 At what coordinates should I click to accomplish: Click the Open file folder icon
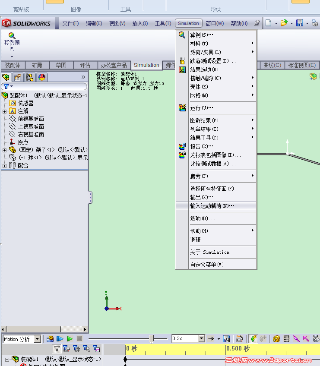coord(284,23)
